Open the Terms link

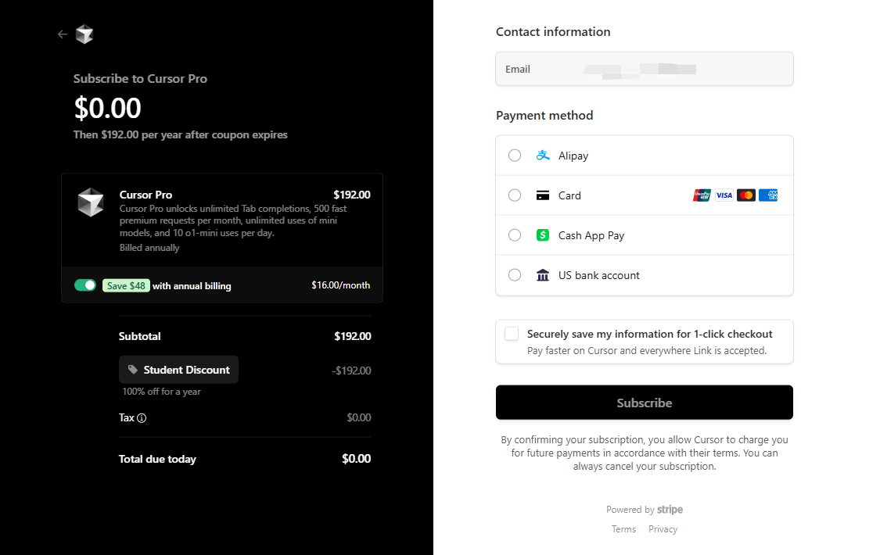pyautogui.click(x=623, y=529)
